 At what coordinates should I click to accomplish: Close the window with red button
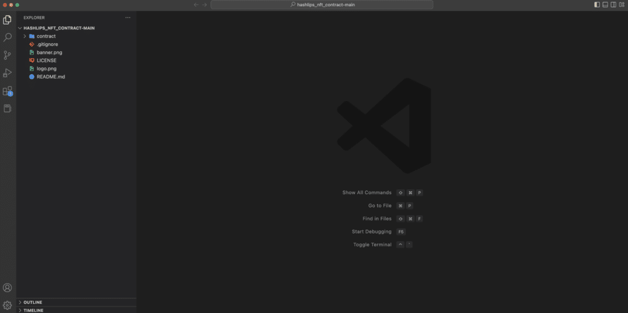[5, 5]
